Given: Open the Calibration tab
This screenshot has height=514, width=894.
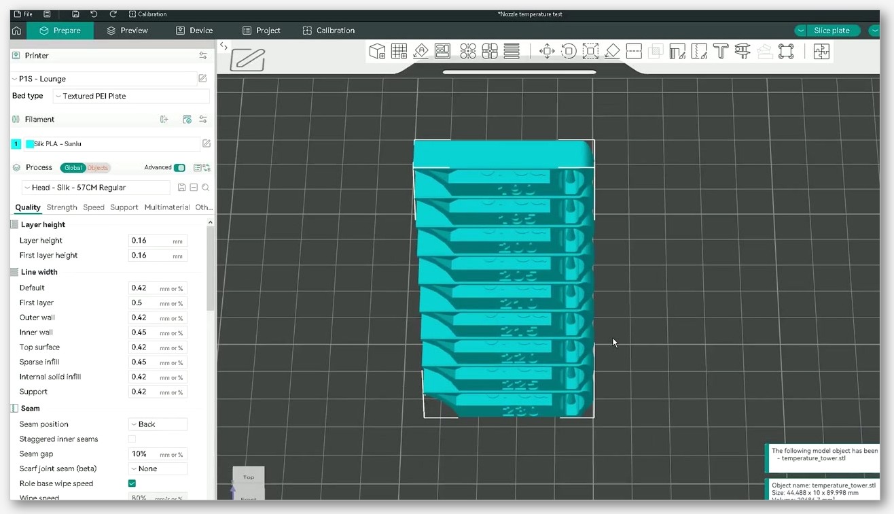Looking at the screenshot, I should [x=329, y=31].
